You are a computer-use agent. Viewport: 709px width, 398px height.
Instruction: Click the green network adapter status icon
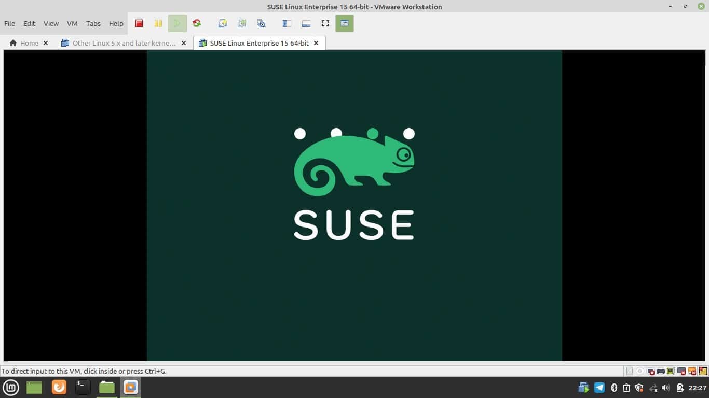pos(671,371)
